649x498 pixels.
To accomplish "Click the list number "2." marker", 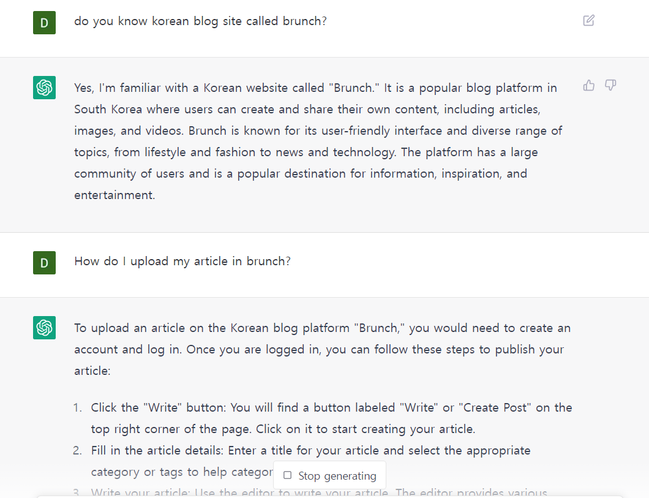I will (x=78, y=451).
